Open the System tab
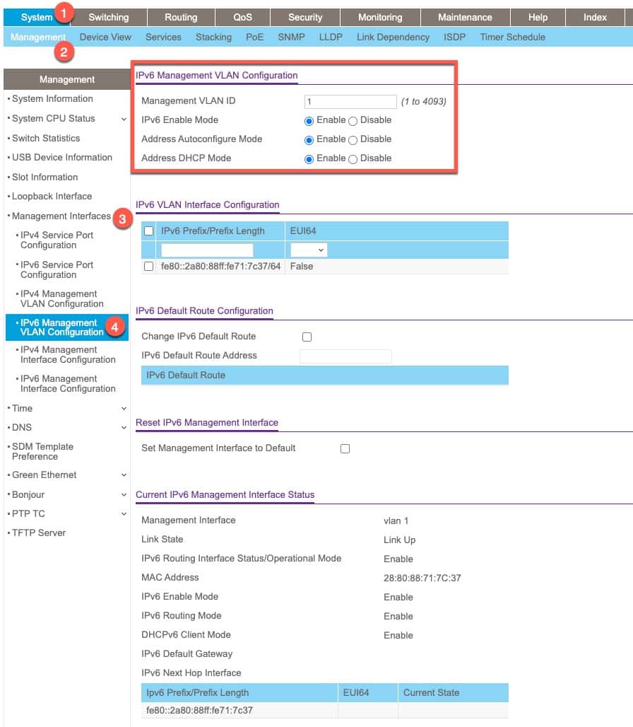 point(37,18)
